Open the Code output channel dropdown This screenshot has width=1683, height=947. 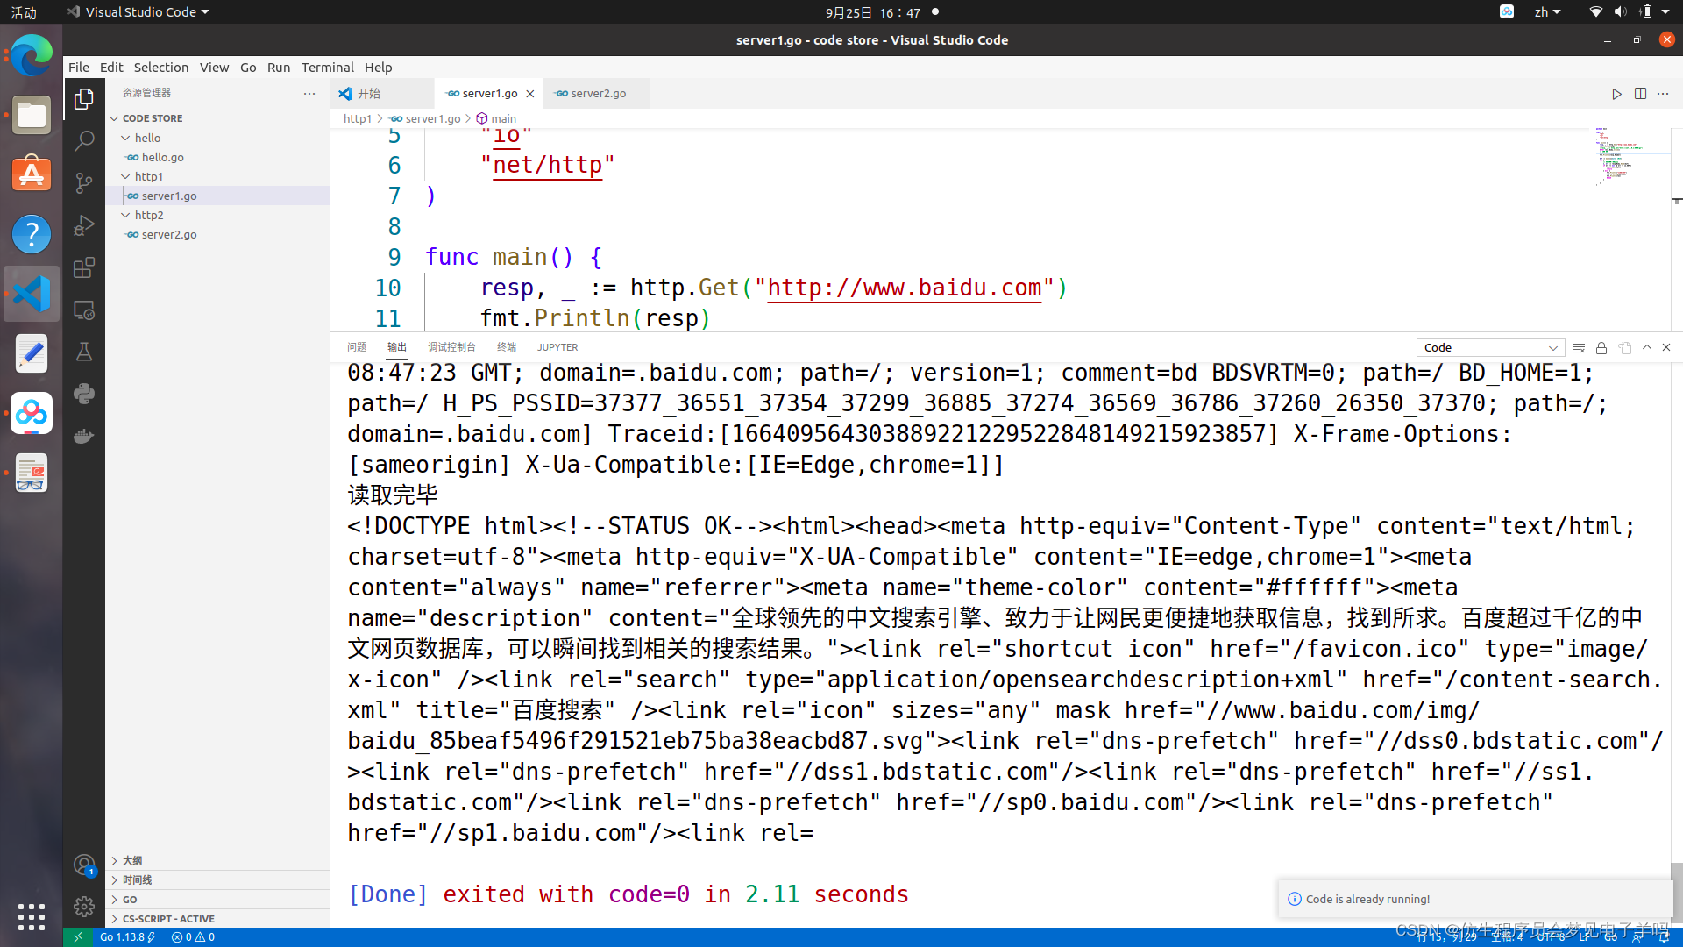coord(1490,348)
